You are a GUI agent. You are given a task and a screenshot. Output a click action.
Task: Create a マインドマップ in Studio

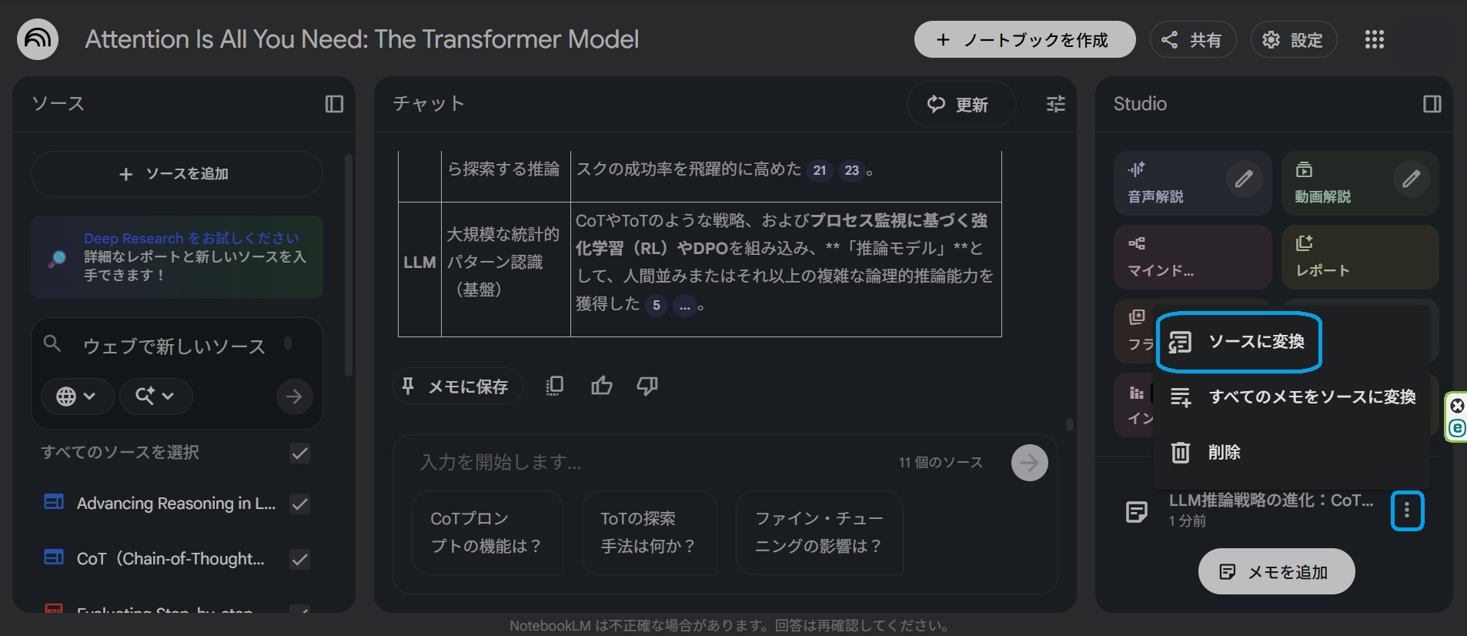(1191, 257)
